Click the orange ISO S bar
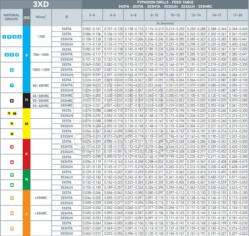Image resolution: width=249 pixels, height=236 pixels. coord(27,213)
